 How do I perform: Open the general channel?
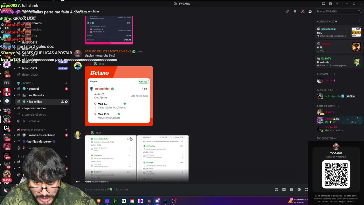42,89
